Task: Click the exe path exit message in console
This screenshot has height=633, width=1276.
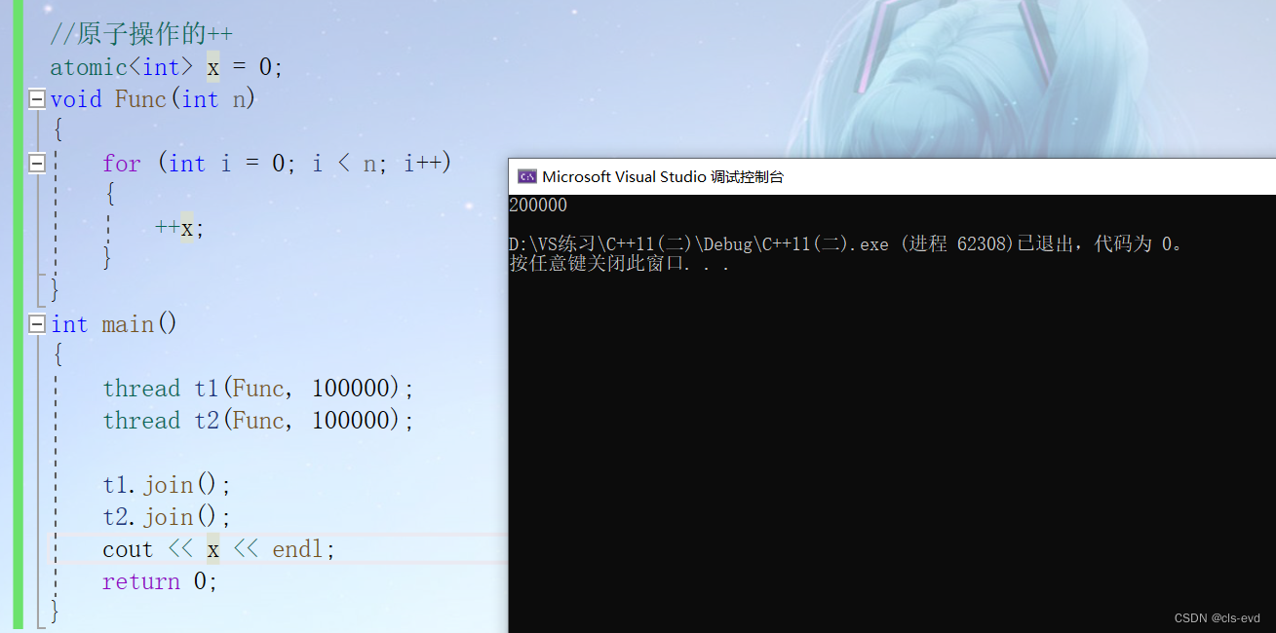Action: [846, 244]
